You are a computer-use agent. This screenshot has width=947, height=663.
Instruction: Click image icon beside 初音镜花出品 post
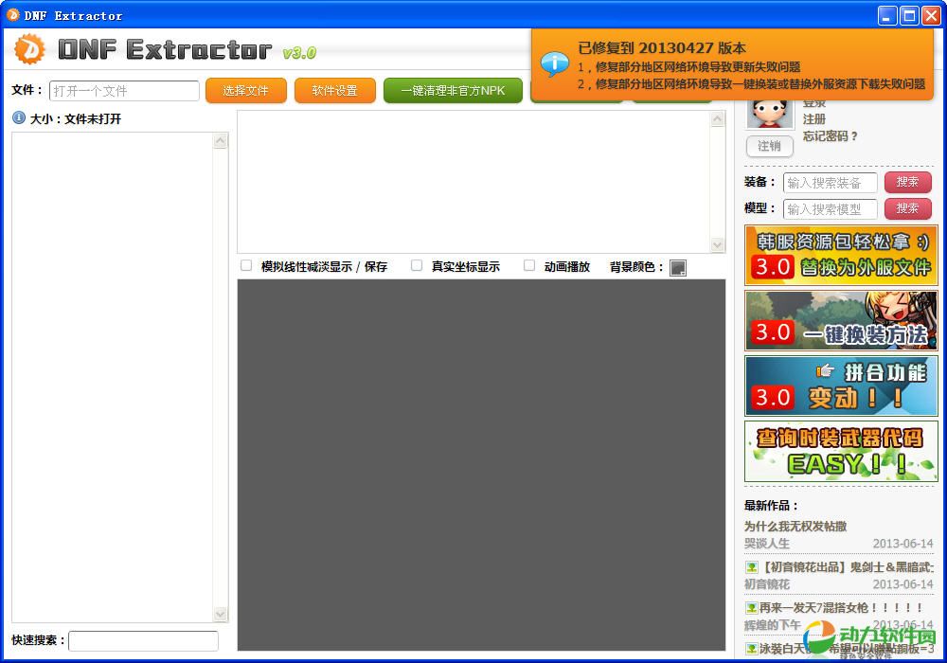click(751, 567)
